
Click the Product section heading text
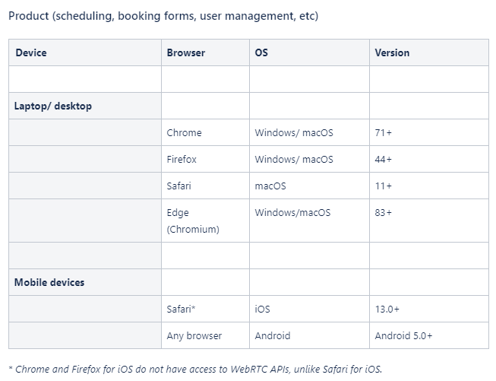tap(163, 16)
